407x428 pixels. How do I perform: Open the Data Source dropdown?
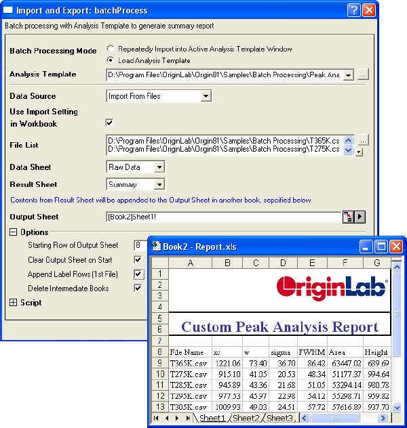click(x=206, y=96)
